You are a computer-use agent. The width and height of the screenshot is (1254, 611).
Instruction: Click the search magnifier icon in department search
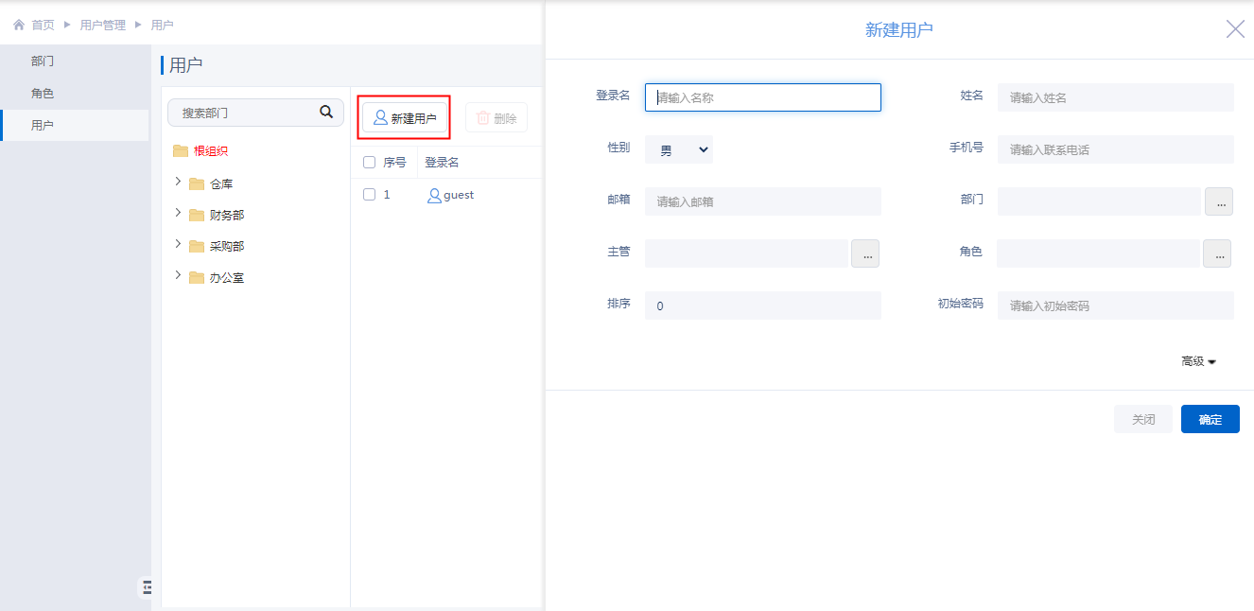(326, 113)
